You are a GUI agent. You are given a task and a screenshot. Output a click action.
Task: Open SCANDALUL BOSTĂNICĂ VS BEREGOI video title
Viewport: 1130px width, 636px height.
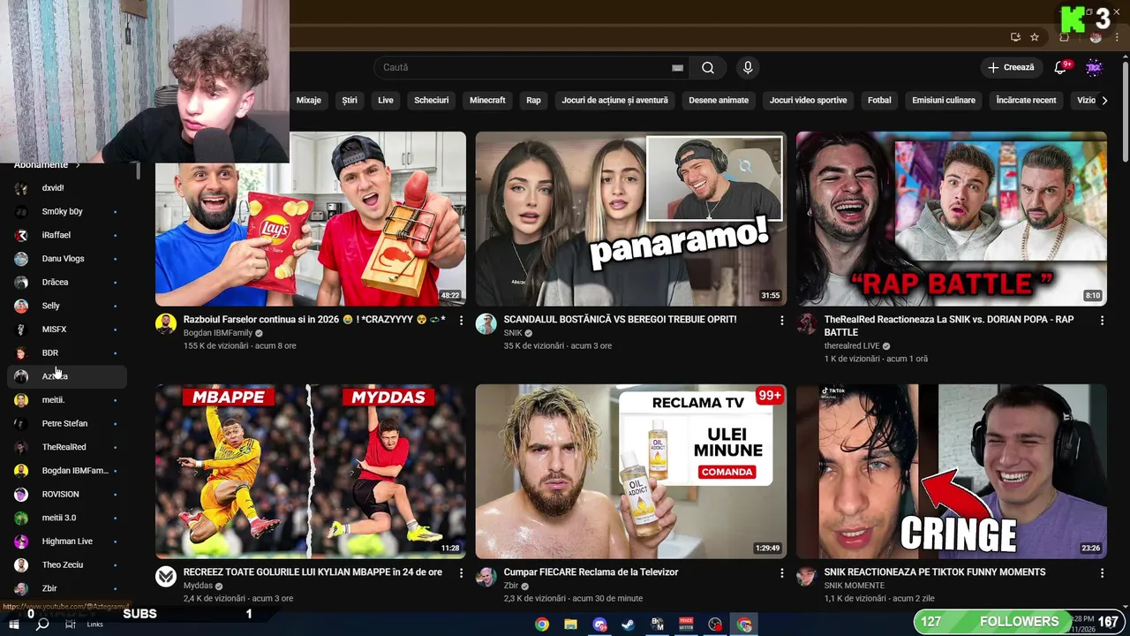pos(620,320)
